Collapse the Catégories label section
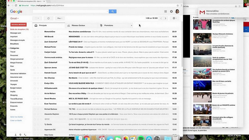The width and height of the screenshot is (249, 140). click(x=9, y=48)
